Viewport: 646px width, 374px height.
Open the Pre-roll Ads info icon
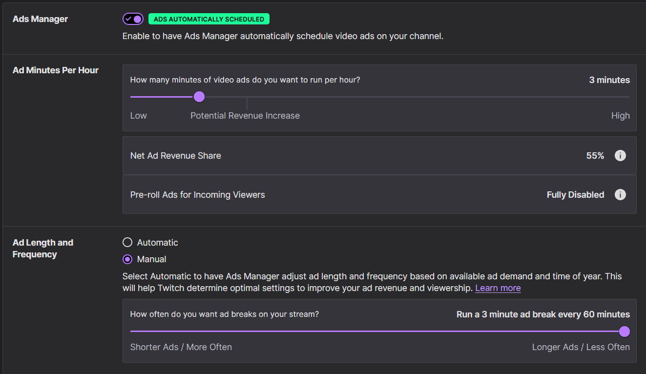620,195
